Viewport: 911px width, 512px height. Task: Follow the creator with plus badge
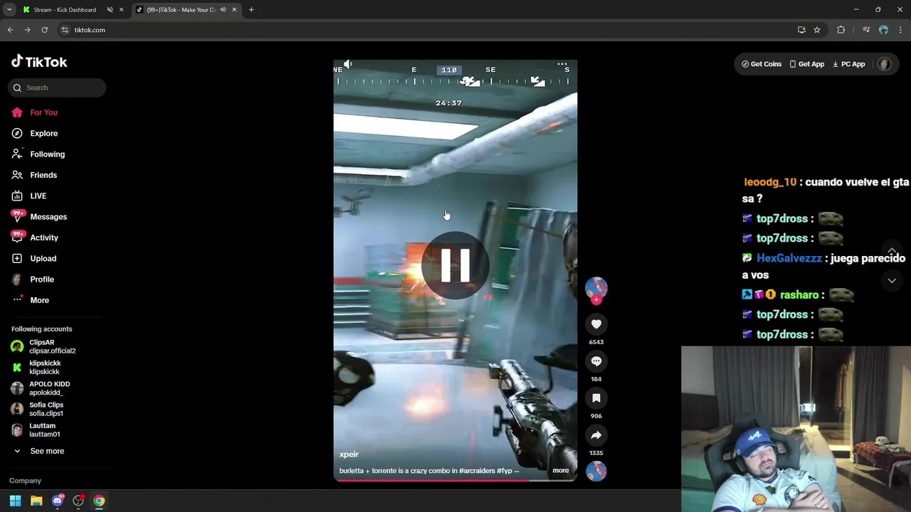596,300
